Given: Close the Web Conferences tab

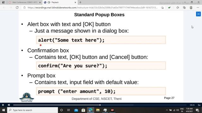Looking at the screenshot, I should click(40, 2).
